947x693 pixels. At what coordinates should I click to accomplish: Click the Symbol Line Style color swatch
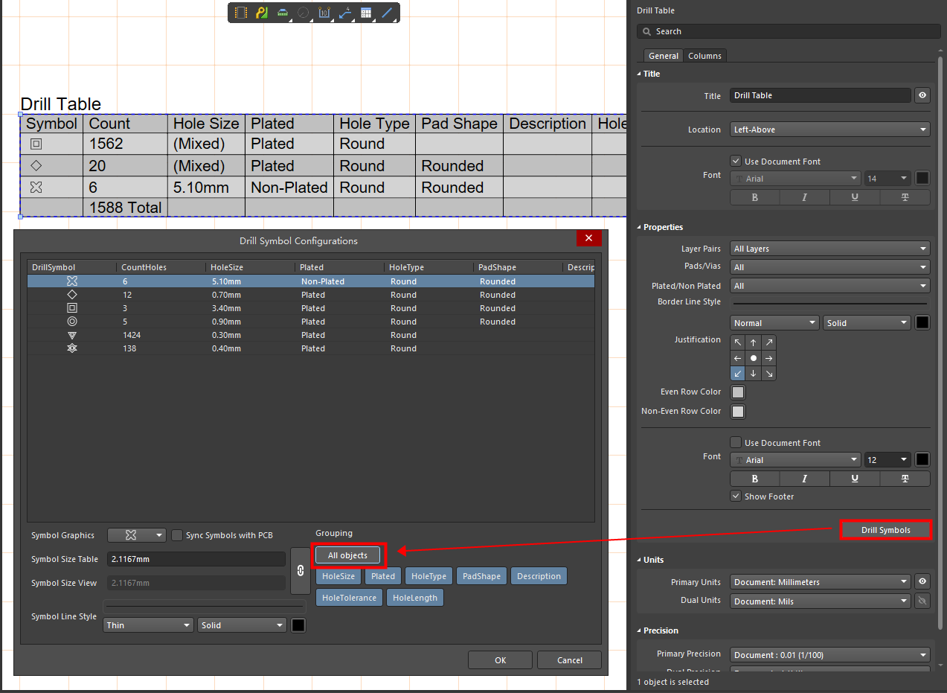point(298,625)
